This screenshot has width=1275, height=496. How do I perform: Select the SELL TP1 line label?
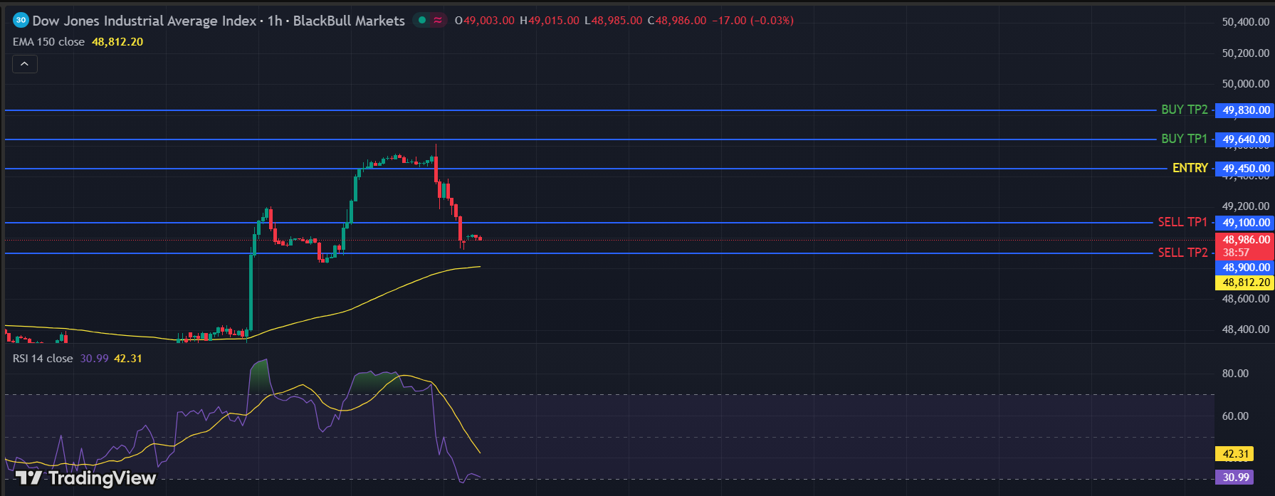[1182, 222]
